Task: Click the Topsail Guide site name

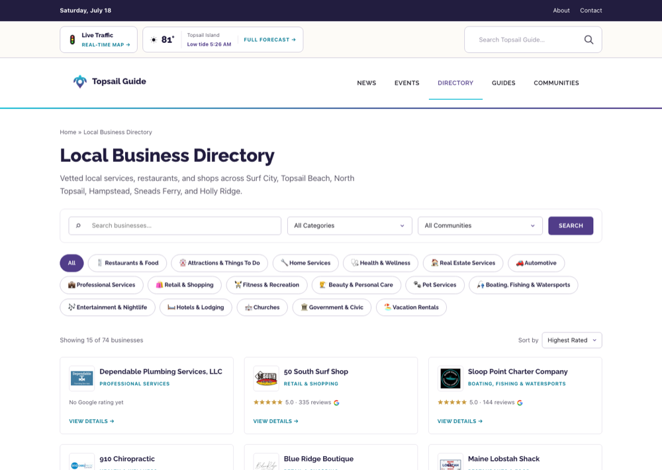Action: (x=119, y=81)
